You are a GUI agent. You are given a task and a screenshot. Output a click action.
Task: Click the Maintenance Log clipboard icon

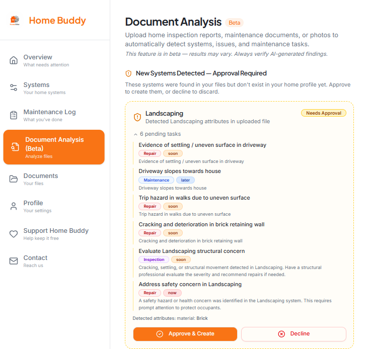tap(14, 115)
